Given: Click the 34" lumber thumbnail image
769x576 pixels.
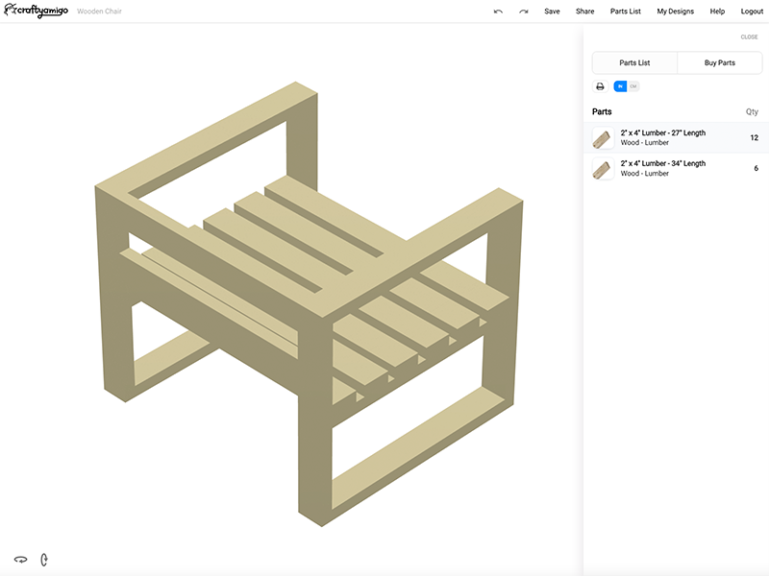Looking at the screenshot, I should (603, 169).
